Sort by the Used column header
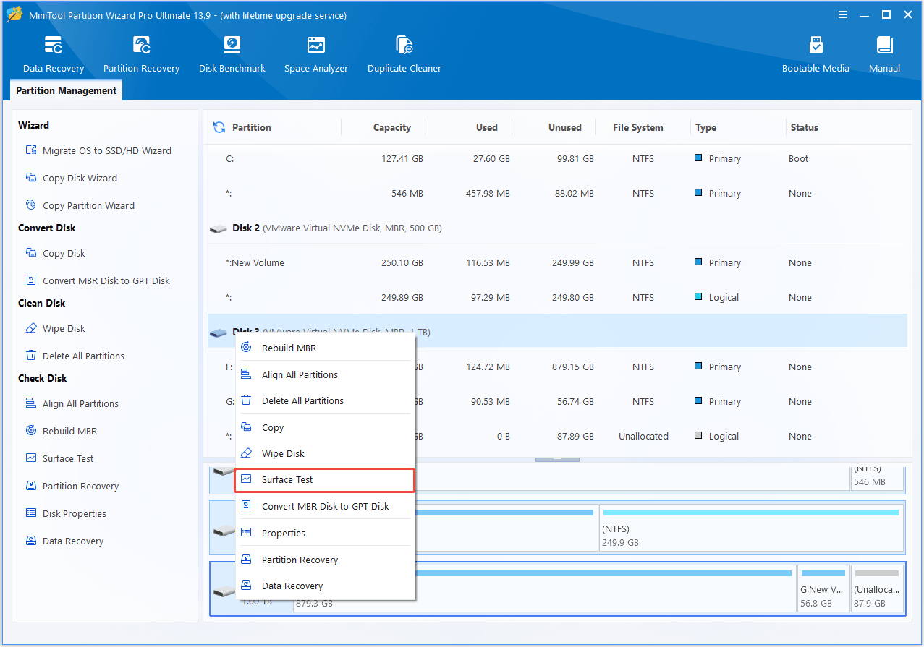The image size is (924, 647). pyautogui.click(x=486, y=127)
